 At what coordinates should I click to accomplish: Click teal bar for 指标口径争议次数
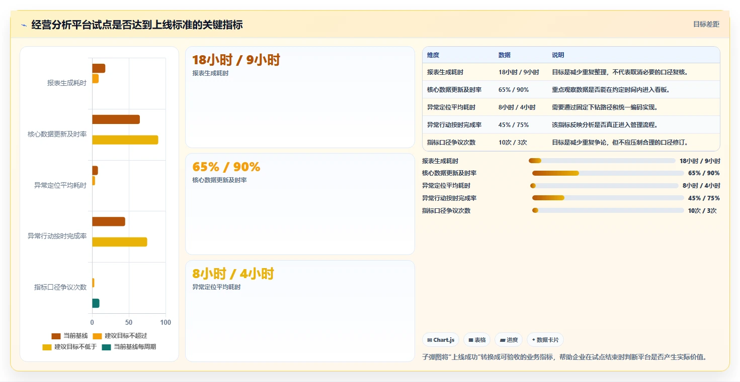tap(96, 303)
